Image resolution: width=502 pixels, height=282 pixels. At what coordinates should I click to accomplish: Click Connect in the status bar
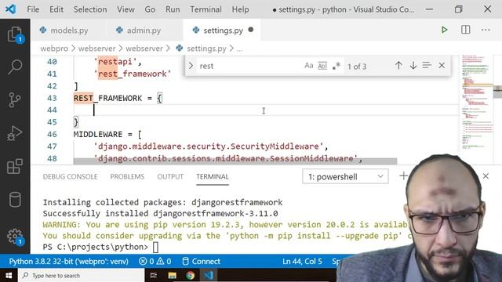[x=202, y=262]
